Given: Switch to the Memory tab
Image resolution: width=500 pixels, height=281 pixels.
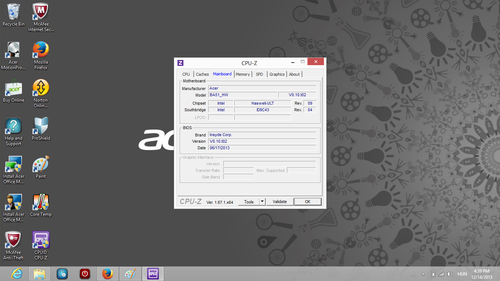Looking at the screenshot, I should (x=243, y=74).
